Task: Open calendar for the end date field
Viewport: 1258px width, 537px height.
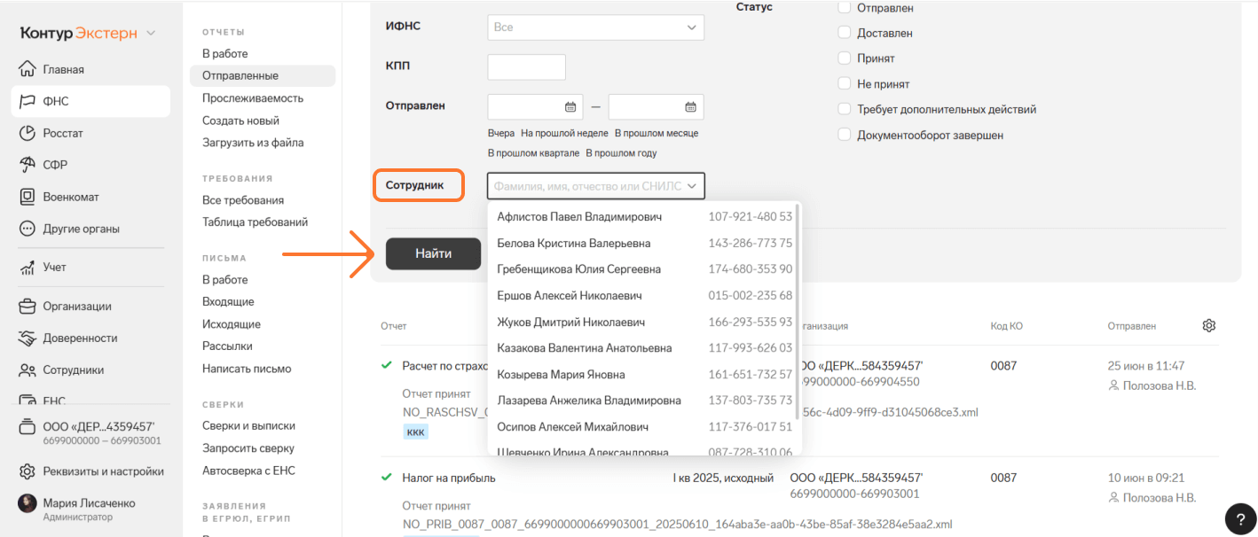Action: [x=690, y=107]
